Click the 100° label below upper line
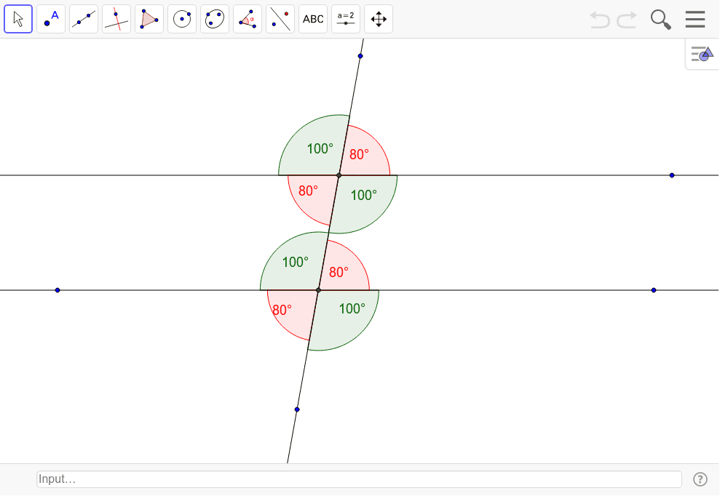 [x=364, y=196]
